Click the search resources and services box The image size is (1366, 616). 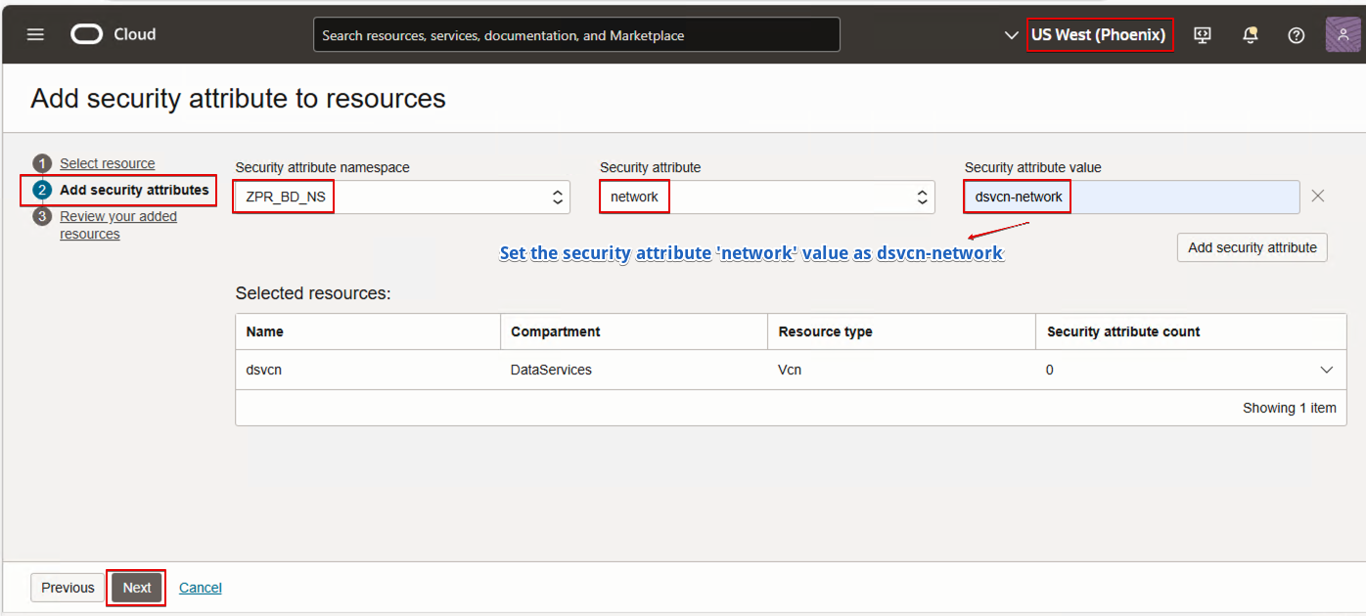tap(576, 35)
